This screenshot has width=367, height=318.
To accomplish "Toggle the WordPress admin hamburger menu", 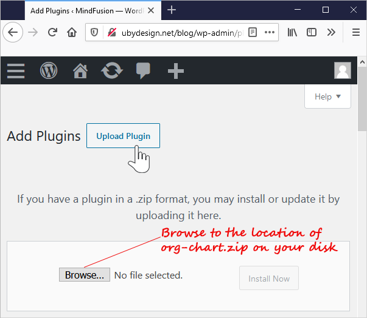I will 16,71.
